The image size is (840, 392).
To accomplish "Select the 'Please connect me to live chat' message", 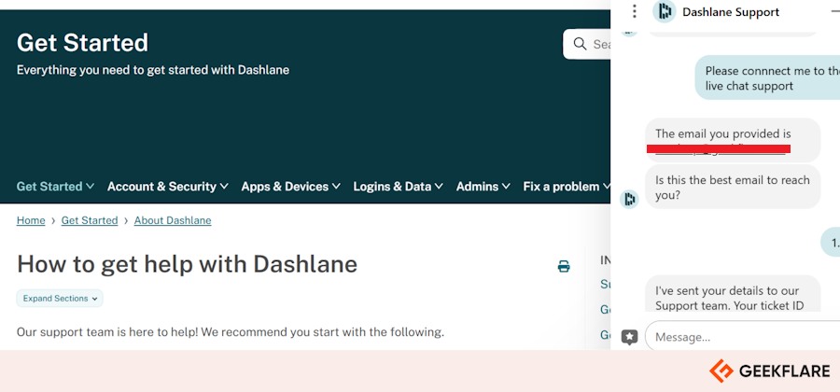I will [x=768, y=78].
